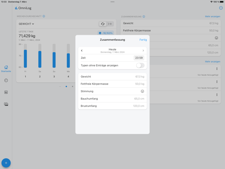Open the time field showing 23:59
225x169 pixels.
pos(139,58)
